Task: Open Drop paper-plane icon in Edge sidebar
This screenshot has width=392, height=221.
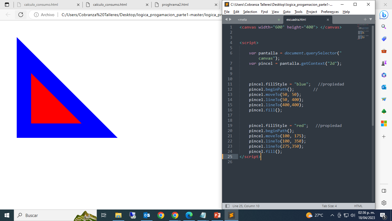Action: pos(384,99)
